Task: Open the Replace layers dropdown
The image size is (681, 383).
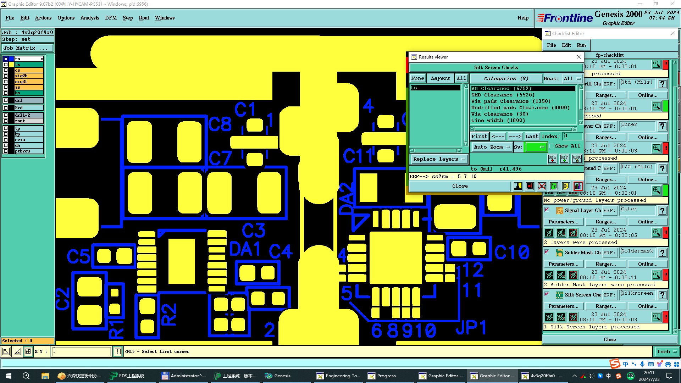Action: pyautogui.click(x=439, y=159)
